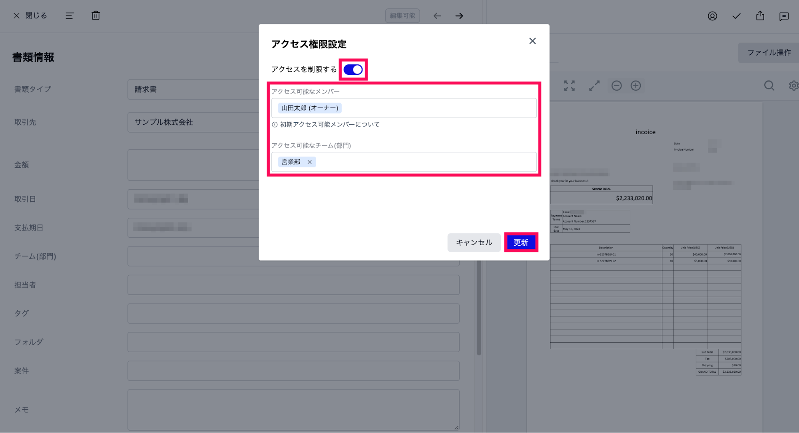Click the 金額 input field

[x=193, y=165]
